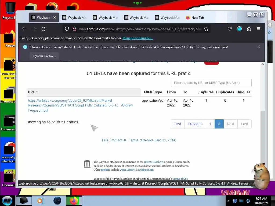This screenshot has height=206, width=275.
Task: Show hidden system tray icons arrow
Action: pyautogui.click(x=228, y=201)
